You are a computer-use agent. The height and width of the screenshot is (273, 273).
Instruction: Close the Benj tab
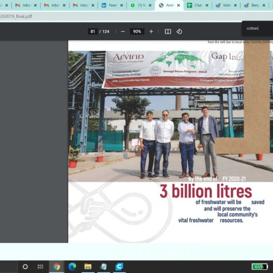point(264,6)
